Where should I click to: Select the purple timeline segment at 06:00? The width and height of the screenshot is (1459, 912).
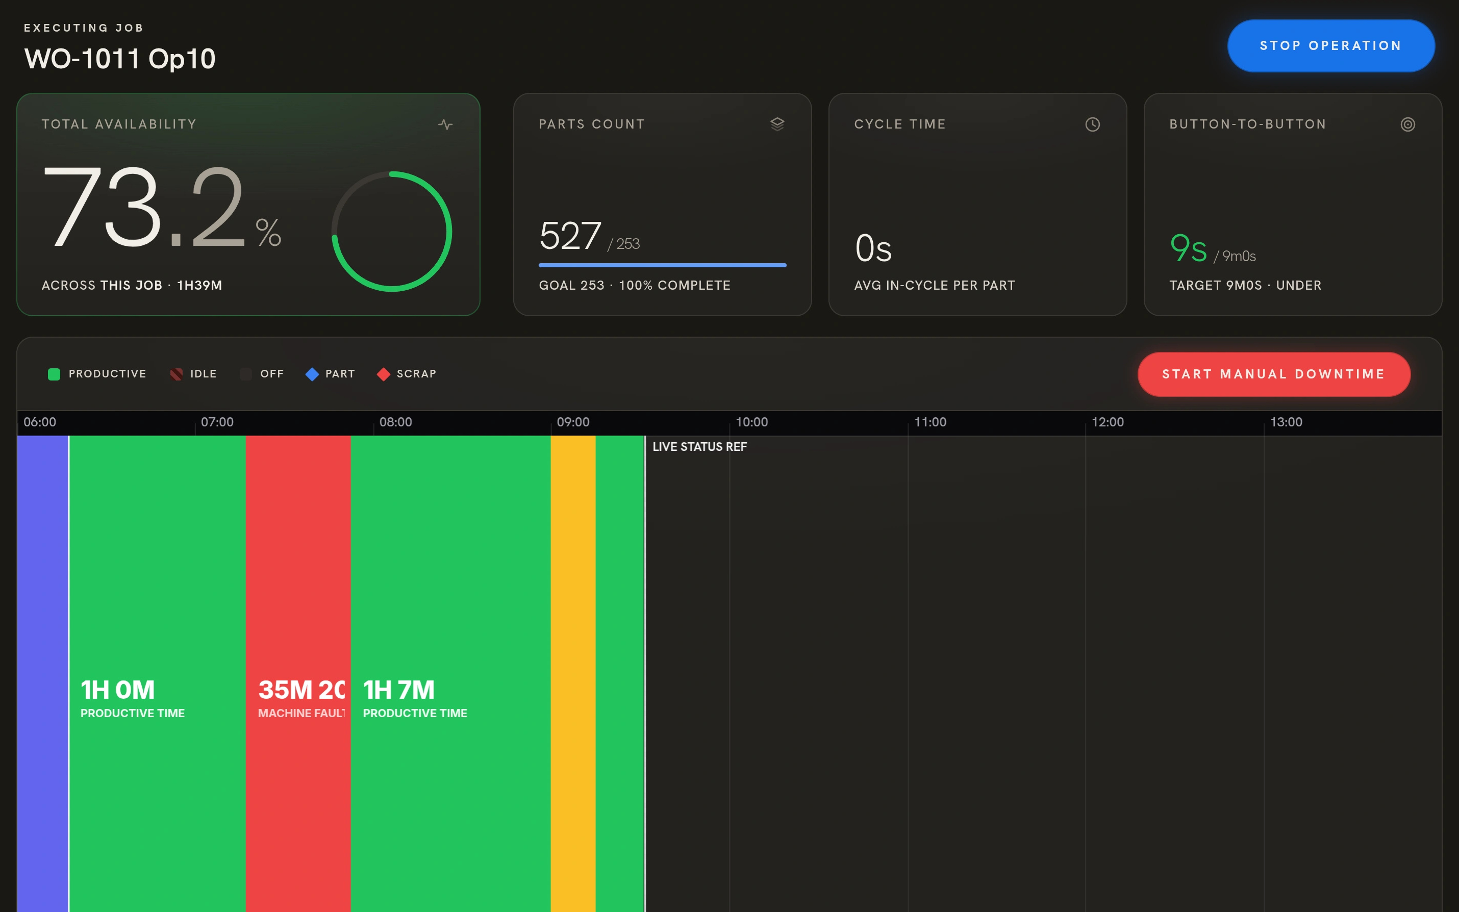click(x=42, y=673)
